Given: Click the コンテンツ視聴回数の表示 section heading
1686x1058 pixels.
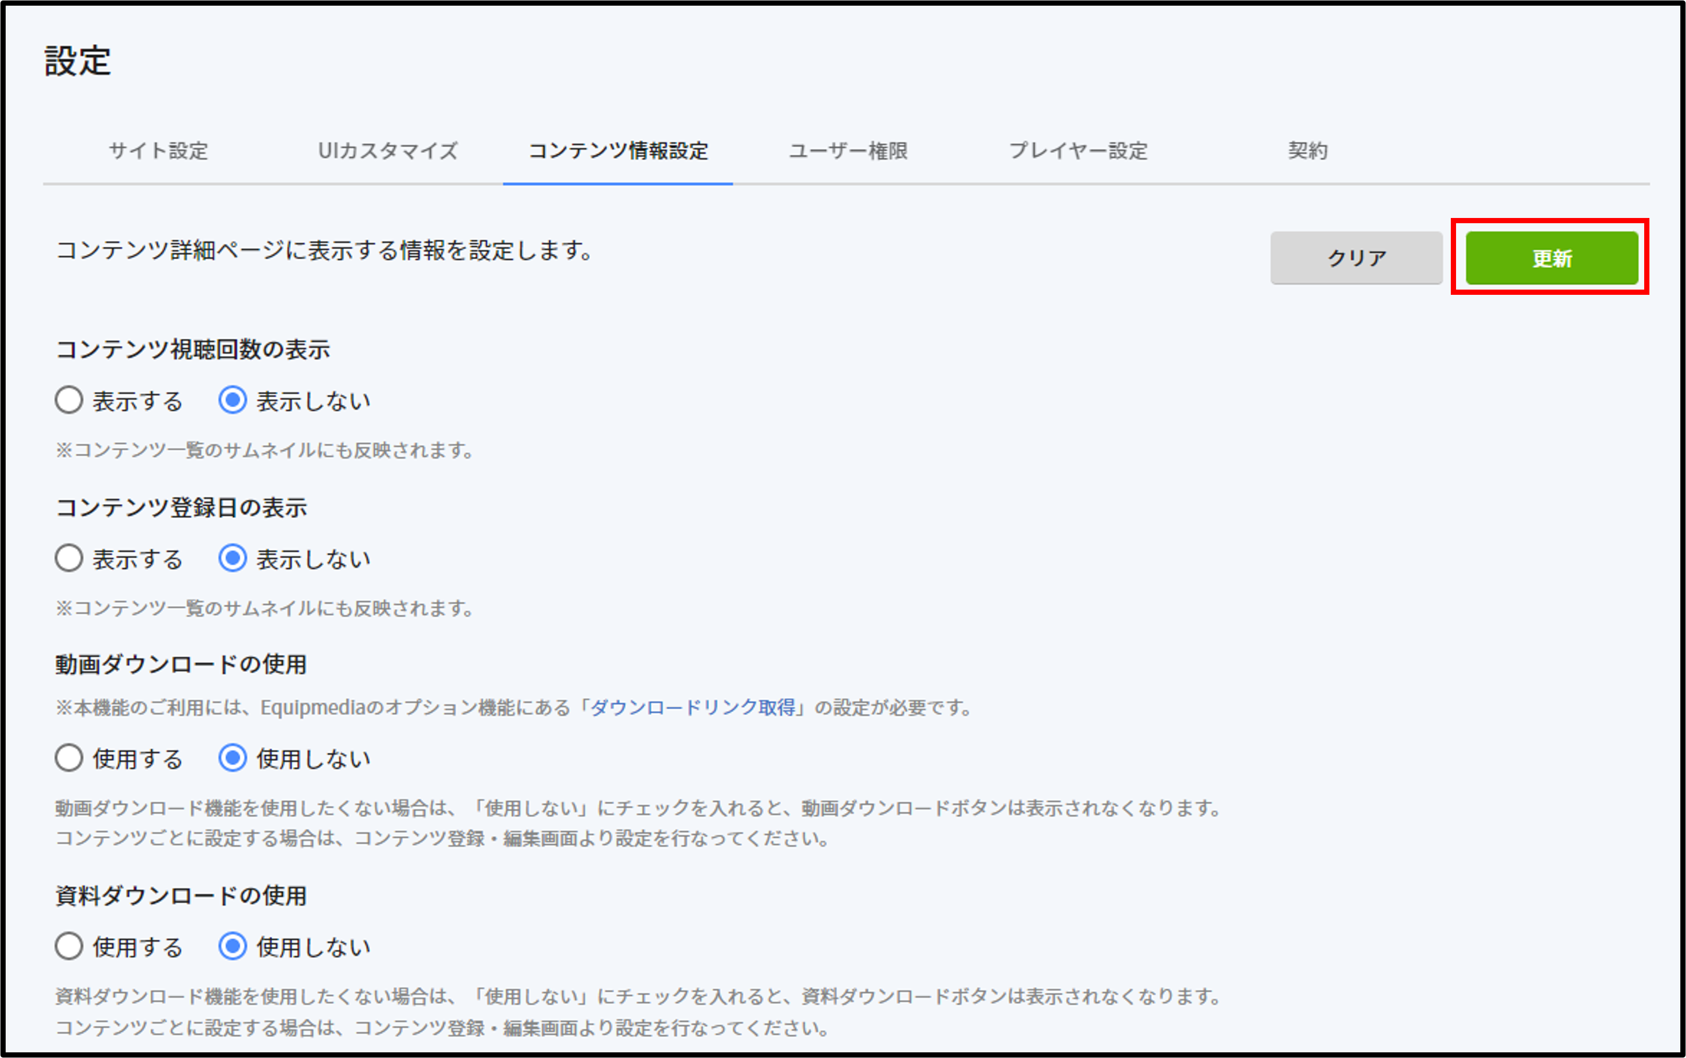Looking at the screenshot, I should click(192, 349).
